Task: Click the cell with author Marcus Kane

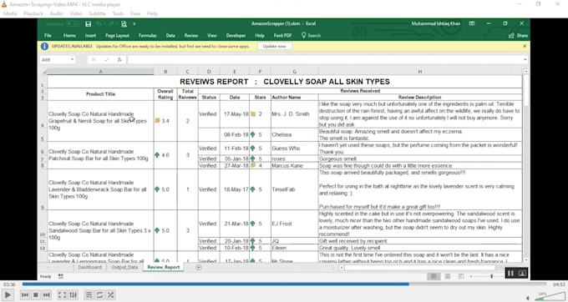Action: pos(295,166)
